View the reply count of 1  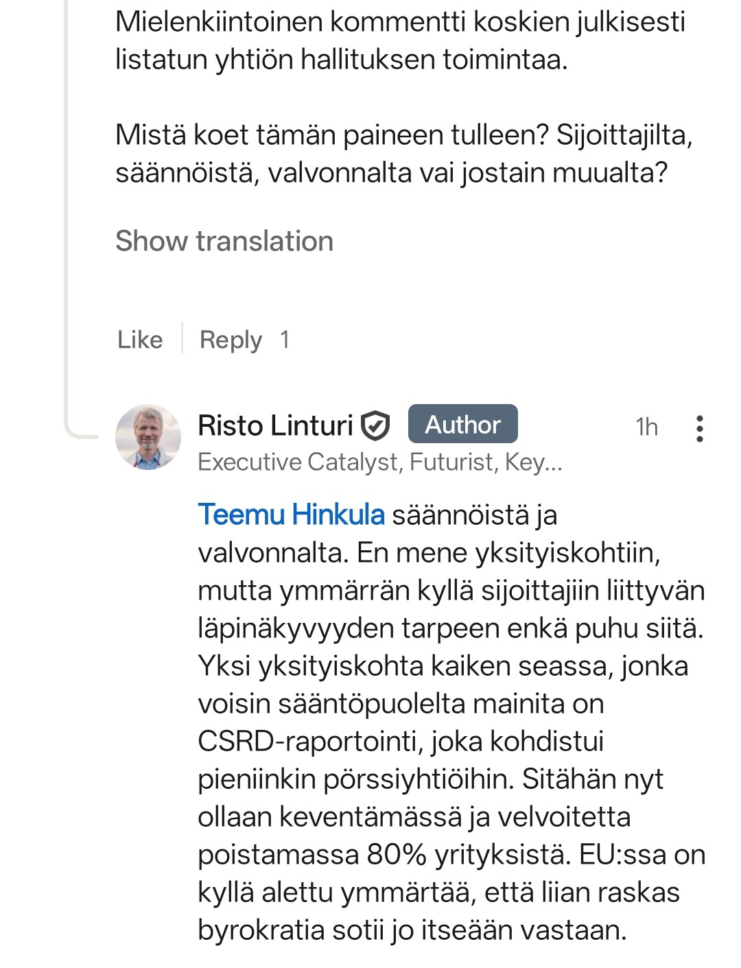[x=285, y=340]
